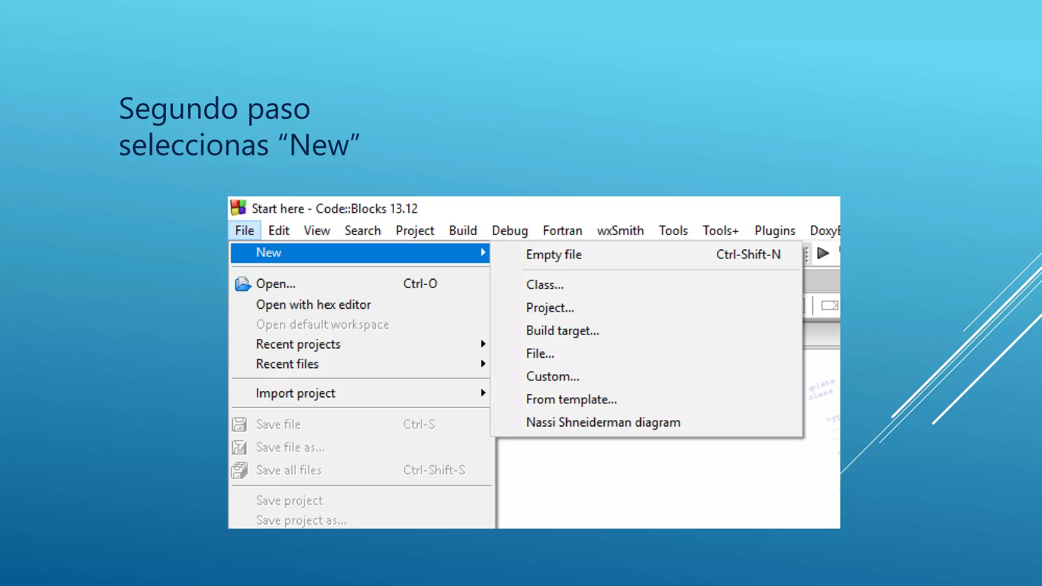This screenshot has width=1042, height=586.
Task: Click the Save file as icon
Action: [x=240, y=447]
